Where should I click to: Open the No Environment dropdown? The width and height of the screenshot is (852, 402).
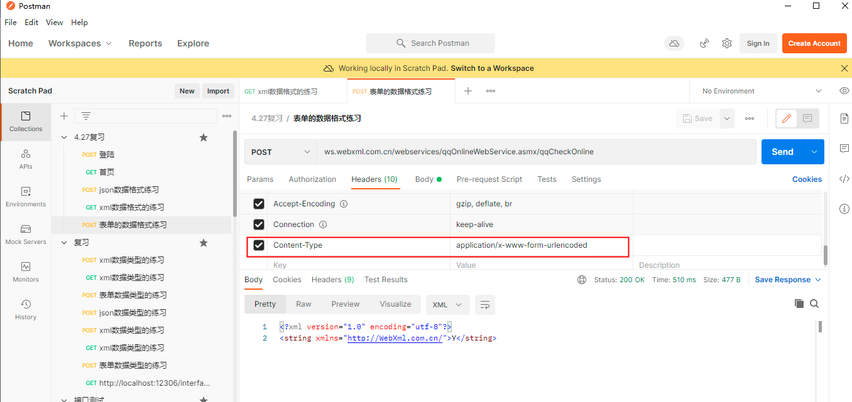click(x=762, y=91)
